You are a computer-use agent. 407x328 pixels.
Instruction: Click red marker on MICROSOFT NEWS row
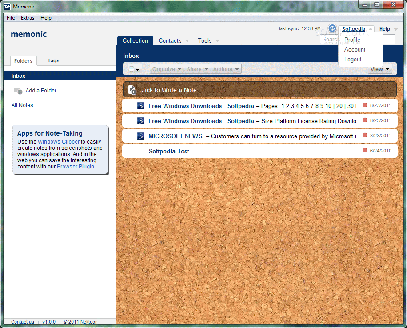coord(365,135)
